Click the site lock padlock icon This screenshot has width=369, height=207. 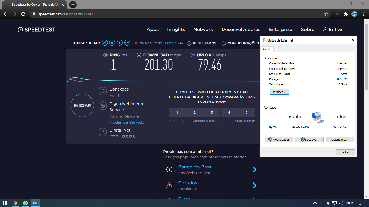34,14
